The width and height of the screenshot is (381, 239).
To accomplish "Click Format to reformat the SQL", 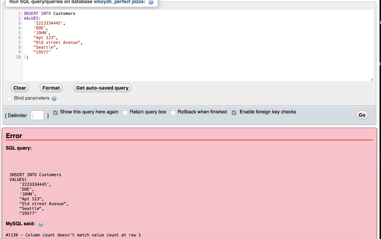I will pyautogui.click(x=51, y=88).
